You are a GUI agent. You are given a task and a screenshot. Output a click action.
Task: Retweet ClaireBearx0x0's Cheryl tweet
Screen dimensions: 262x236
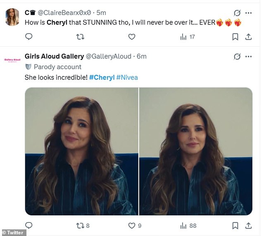[x=81, y=37]
